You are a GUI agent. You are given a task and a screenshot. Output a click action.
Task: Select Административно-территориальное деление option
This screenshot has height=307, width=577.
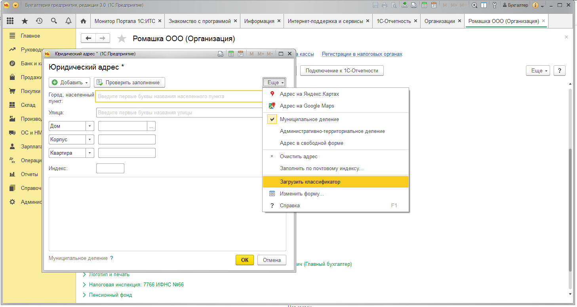pyautogui.click(x=336, y=131)
